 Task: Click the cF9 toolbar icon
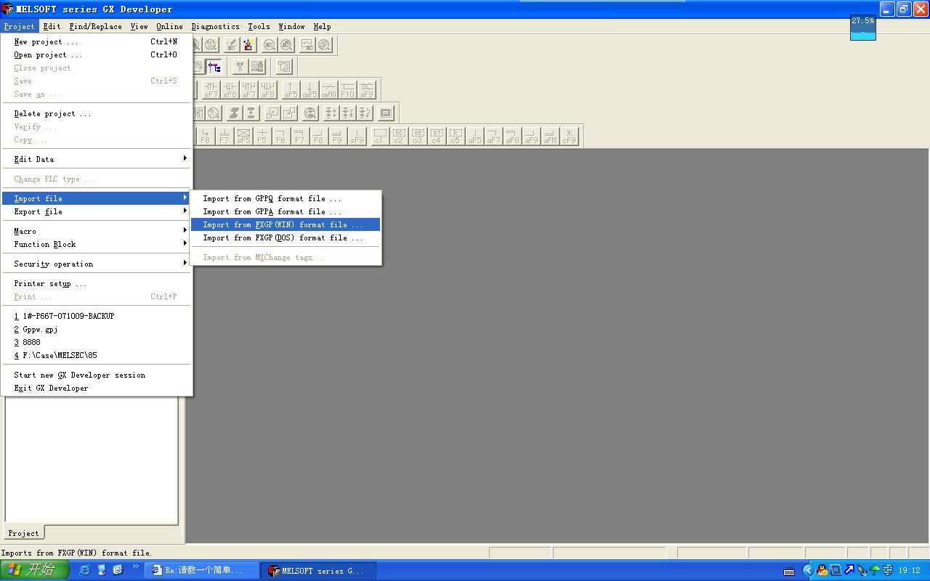point(569,136)
